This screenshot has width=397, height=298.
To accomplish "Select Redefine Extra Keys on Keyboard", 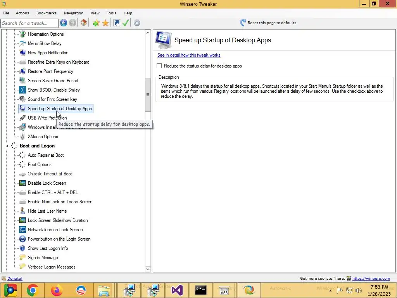I will point(59,62).
